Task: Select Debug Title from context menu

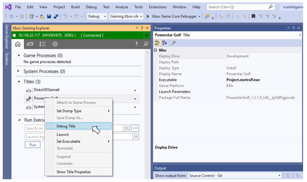Action: [78, 126]
